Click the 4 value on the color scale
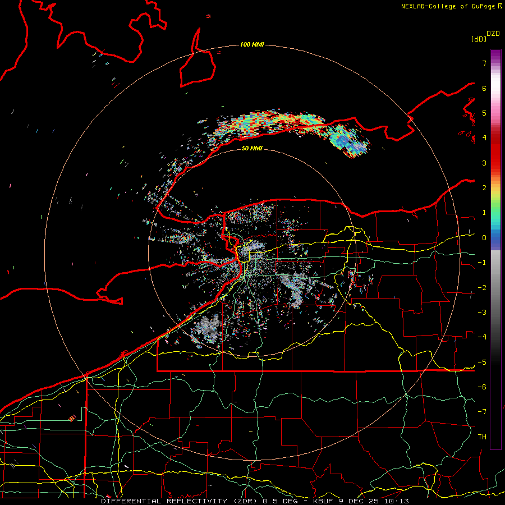The height and width of the screenshot is (505, 505). pos(484,138)
